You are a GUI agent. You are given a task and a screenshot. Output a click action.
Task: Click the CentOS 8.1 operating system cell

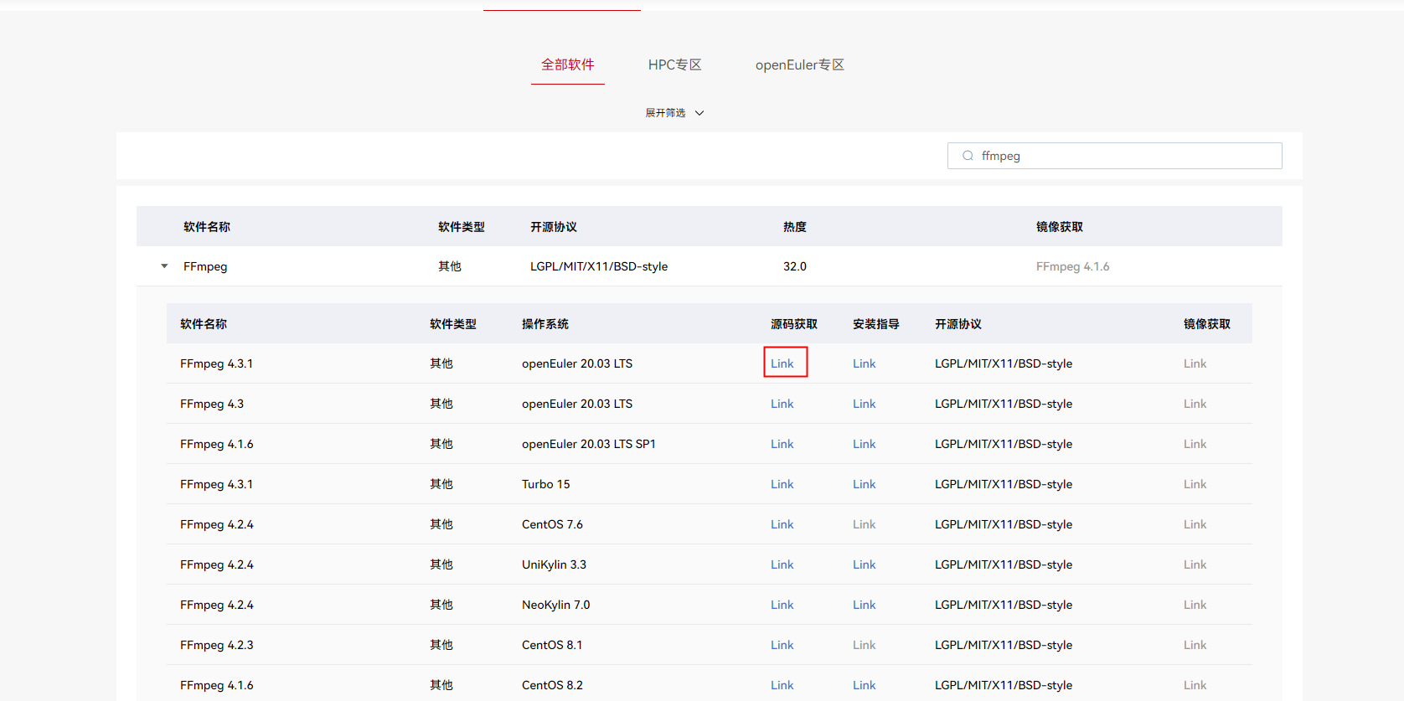click(x=552, y=645)
